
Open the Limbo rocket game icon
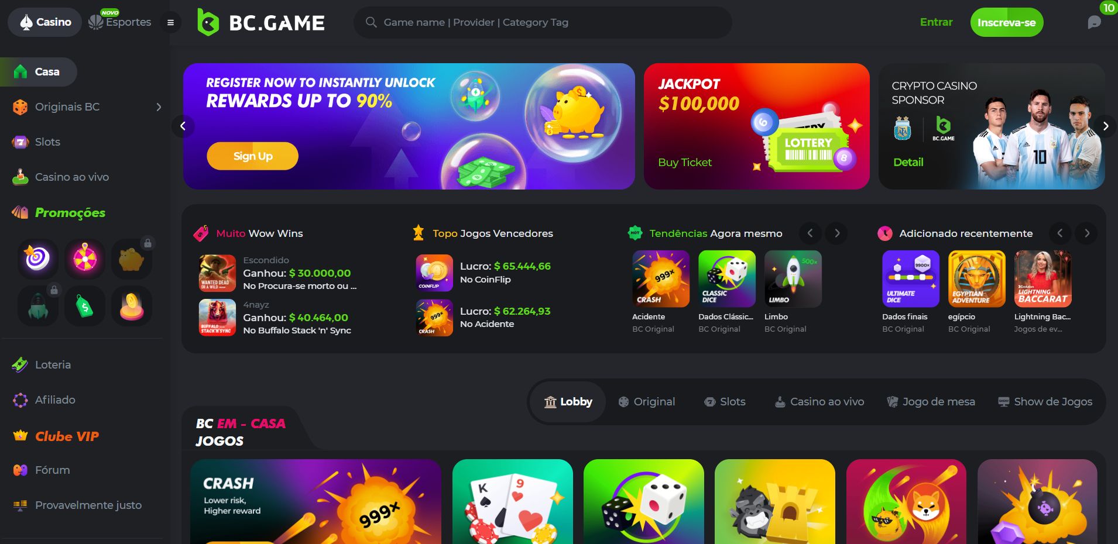coord(793,279)
